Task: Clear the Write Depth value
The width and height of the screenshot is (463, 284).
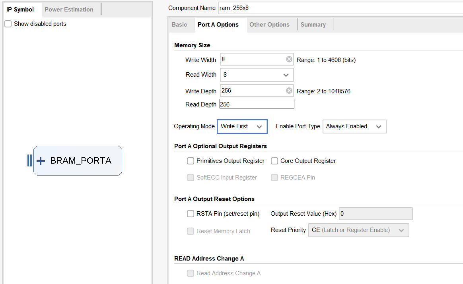Action: 289,91
